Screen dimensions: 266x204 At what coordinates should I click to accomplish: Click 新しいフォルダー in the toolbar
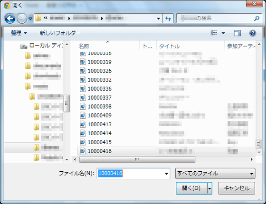(60, 33)
